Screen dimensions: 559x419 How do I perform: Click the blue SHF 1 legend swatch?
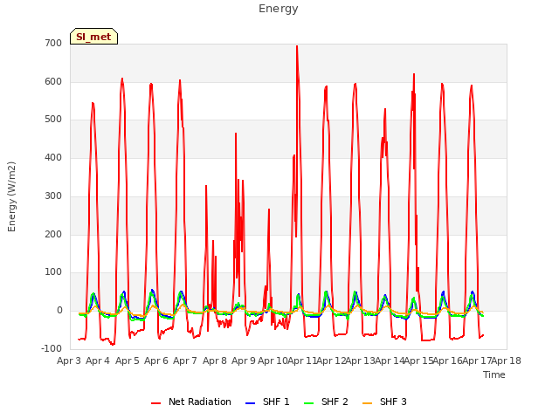click(x=251, y=403)
